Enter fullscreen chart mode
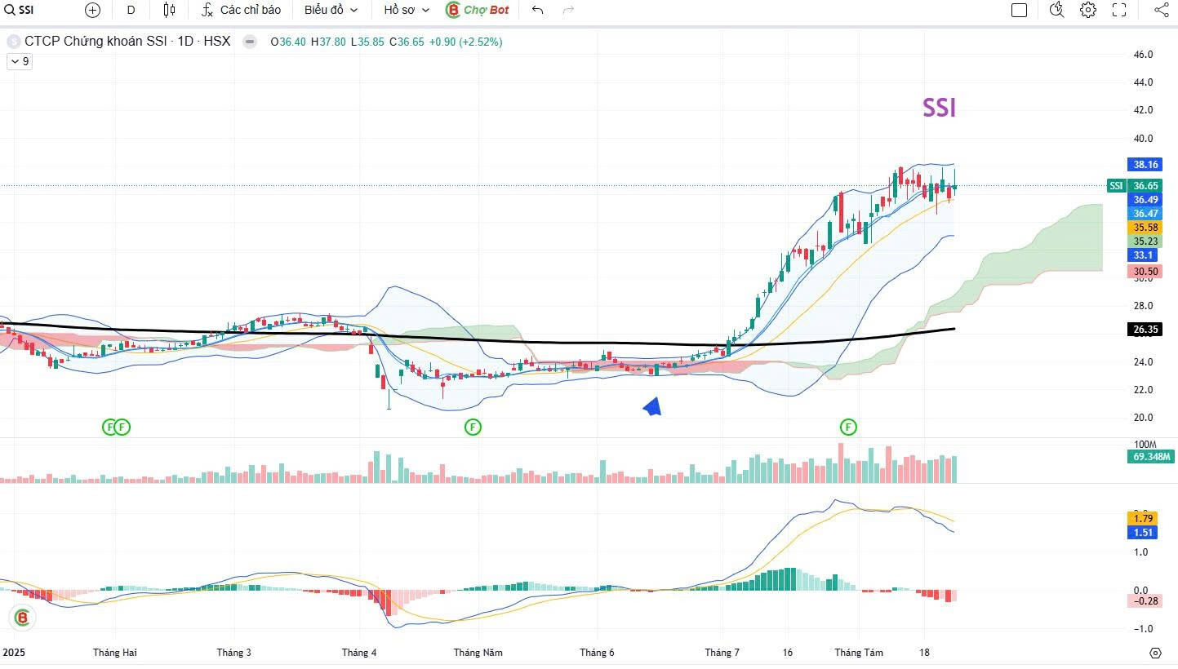 click(x=1119, y=10)
